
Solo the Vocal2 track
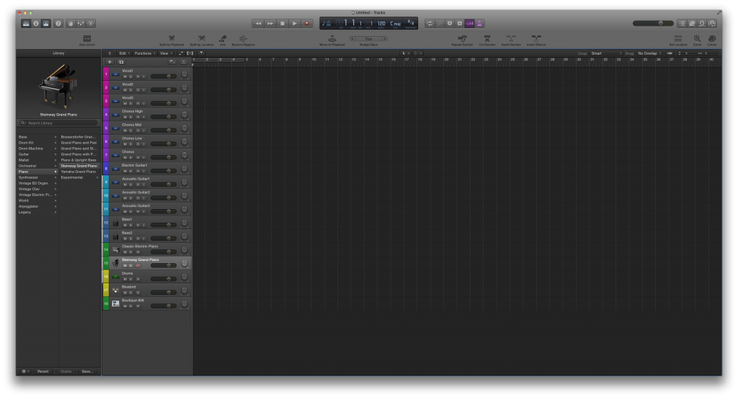(131, 90)
